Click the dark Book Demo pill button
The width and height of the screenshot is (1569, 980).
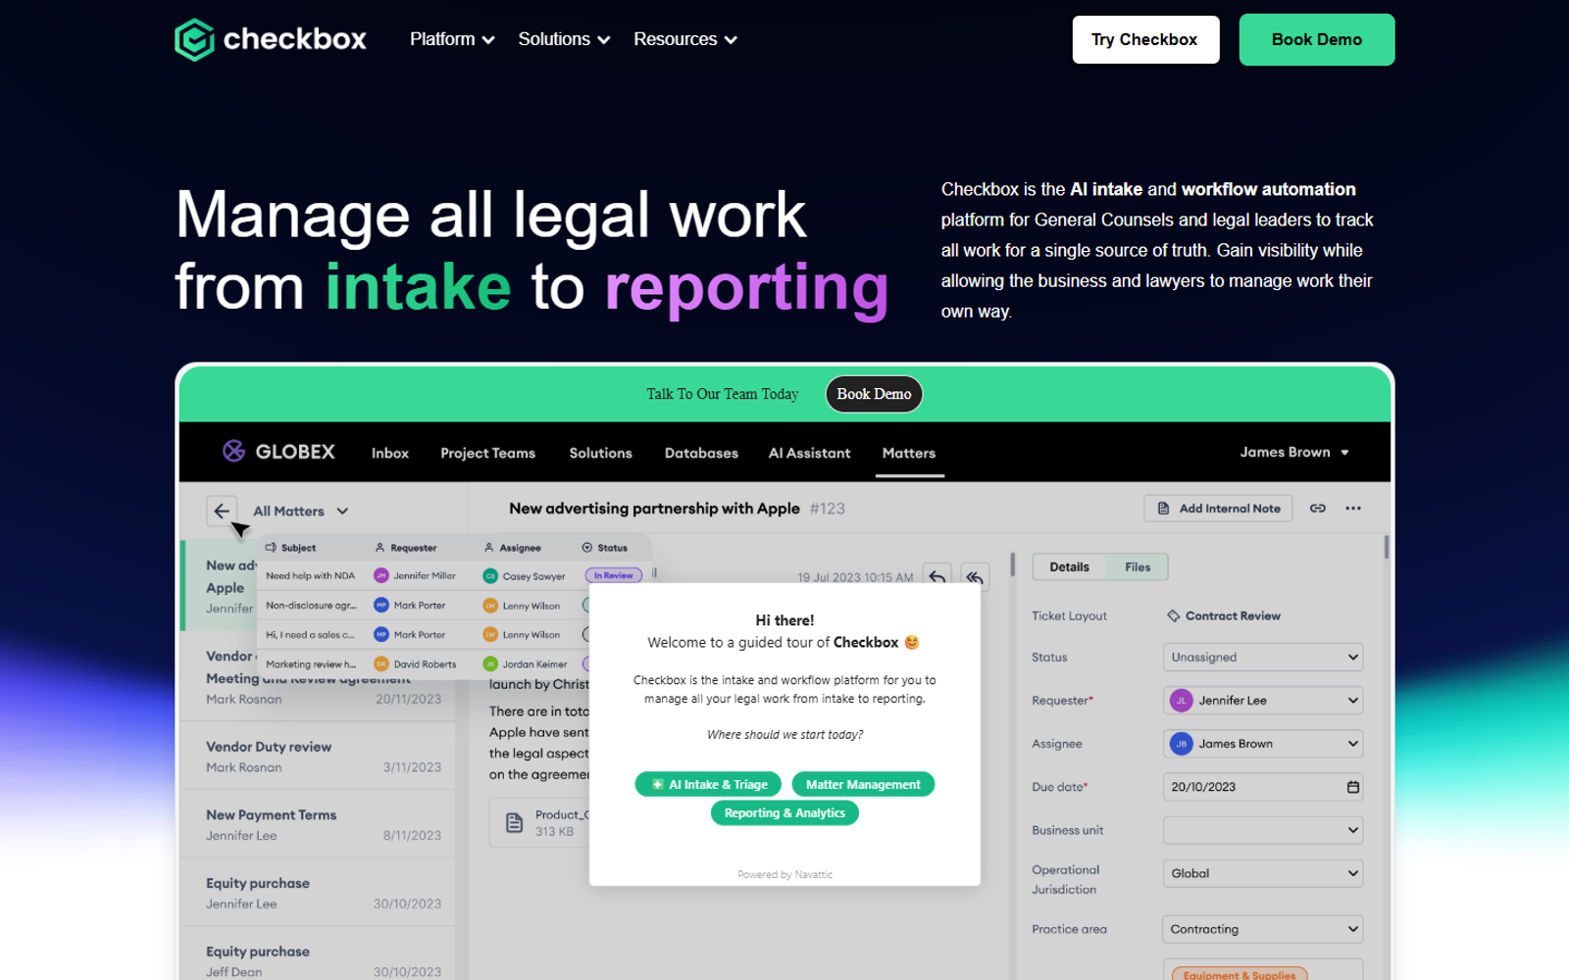(x=874, y=394)
